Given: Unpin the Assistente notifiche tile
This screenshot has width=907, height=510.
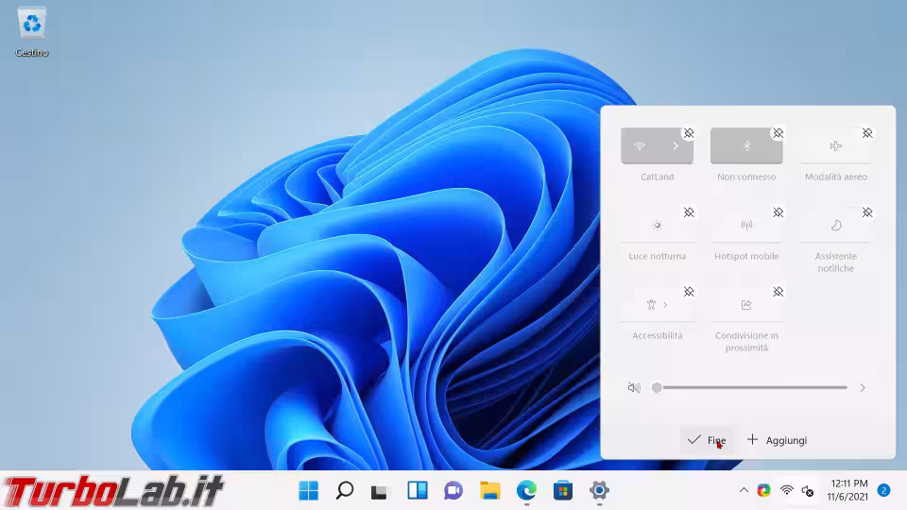Looking at the screenshot, I should pyautogui.click(x=867, y=212).
